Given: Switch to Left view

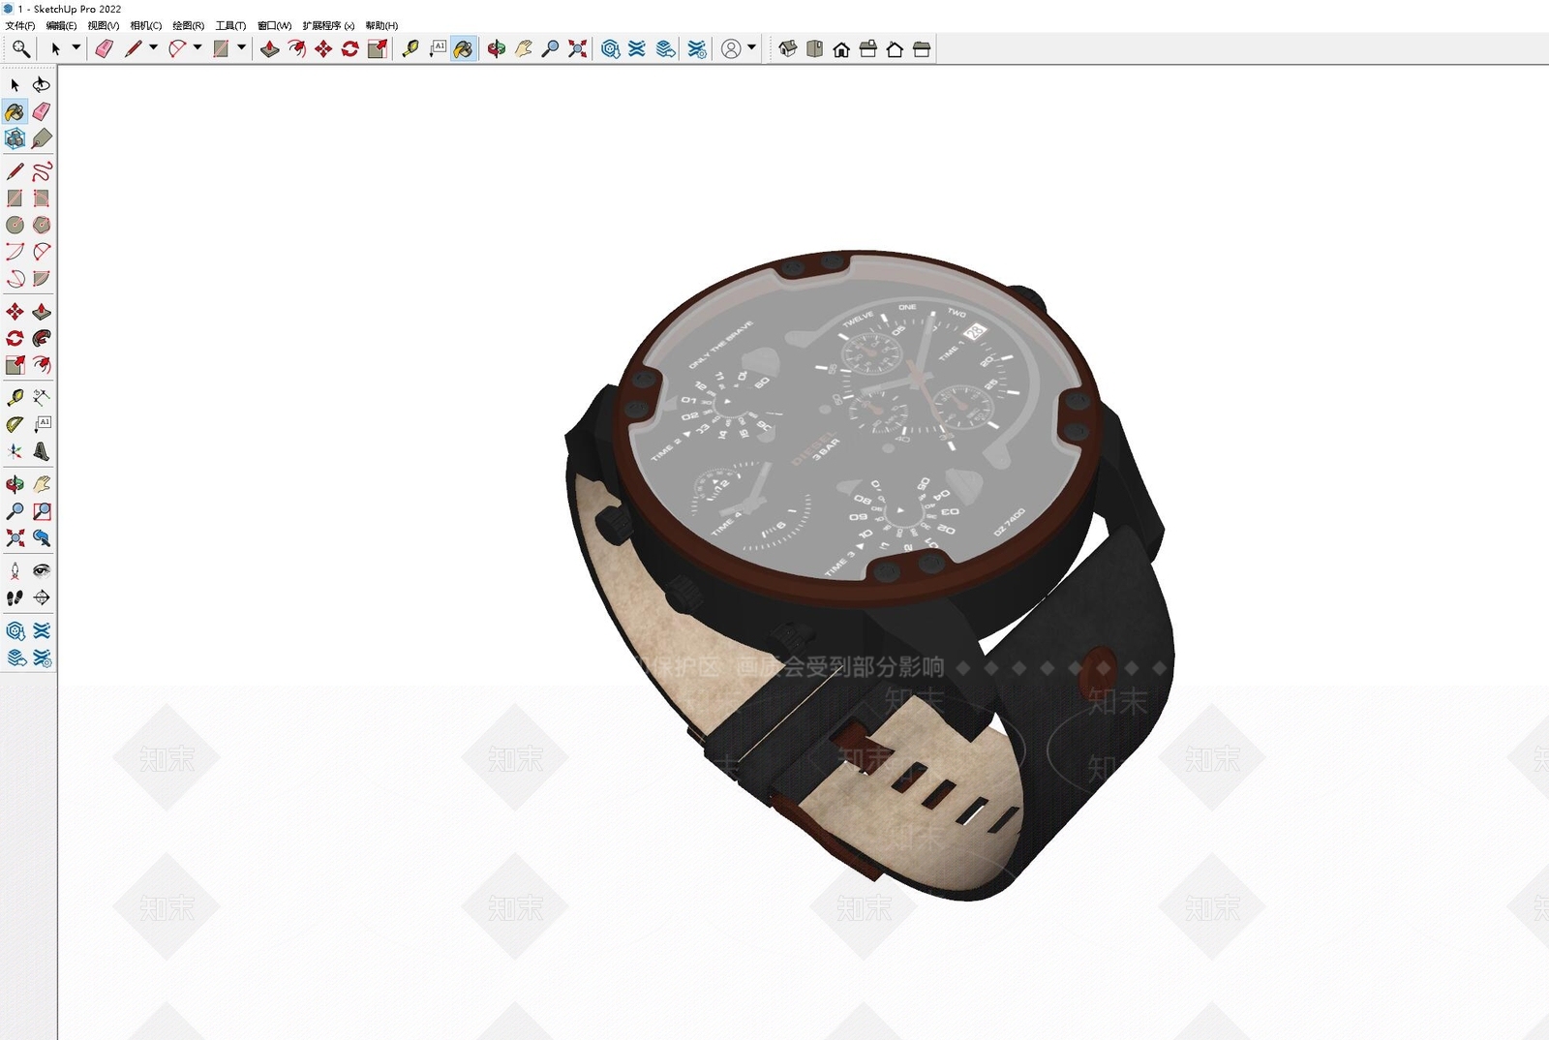Looking at the screenshot, I should pos(922,49).
